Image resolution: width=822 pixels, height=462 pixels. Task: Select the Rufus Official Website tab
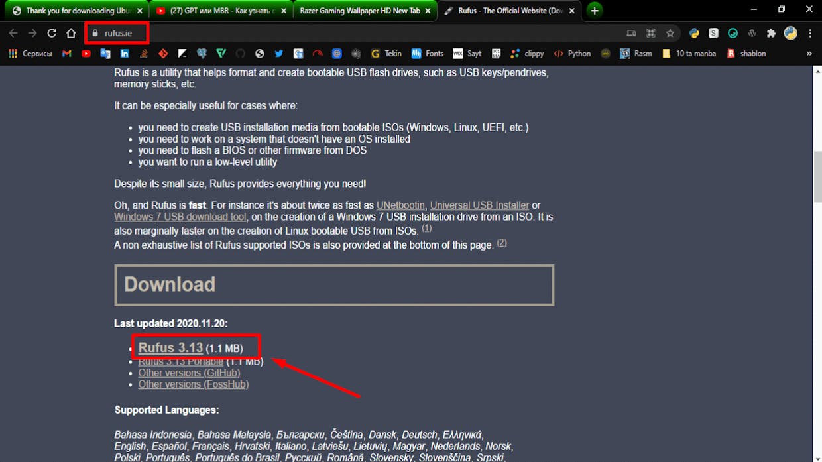coord(509,11)
